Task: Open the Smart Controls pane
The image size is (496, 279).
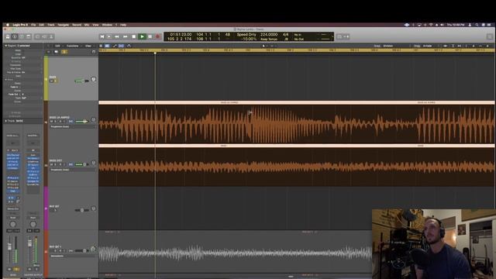Action: click(37, 36)
